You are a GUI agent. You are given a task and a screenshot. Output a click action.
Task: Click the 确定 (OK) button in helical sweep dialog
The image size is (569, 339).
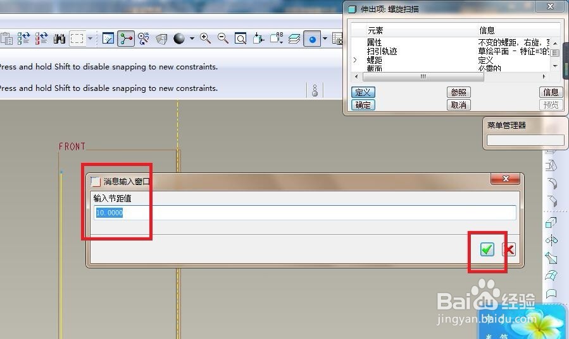pos(363,105)
